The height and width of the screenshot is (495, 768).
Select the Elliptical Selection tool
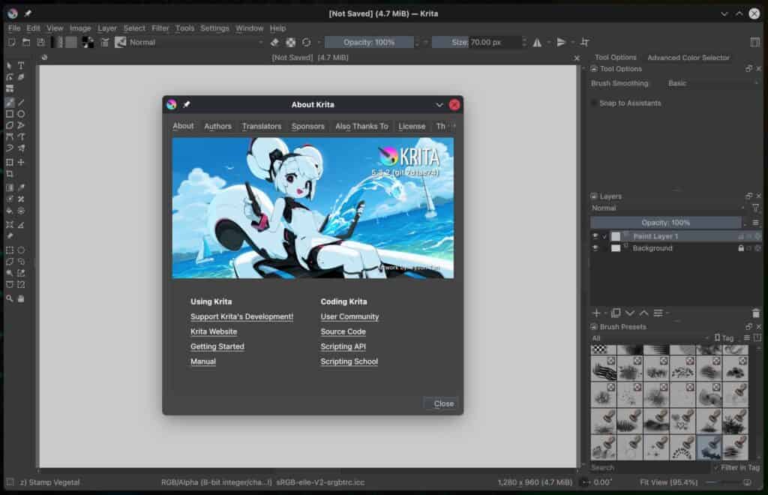pyautogui.click(x=21, y=250)
